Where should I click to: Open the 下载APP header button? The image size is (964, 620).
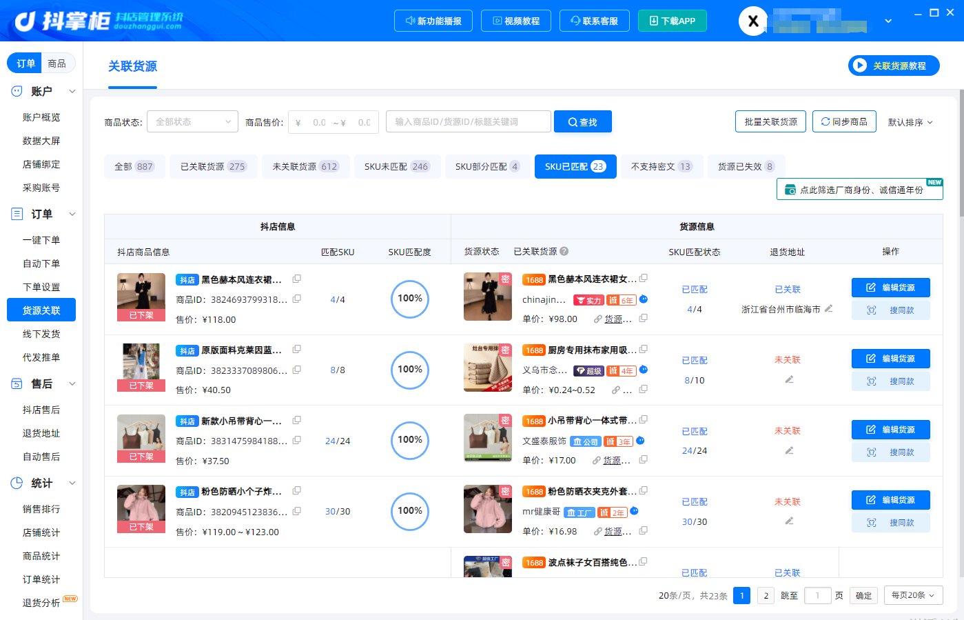(x=673, y=21)
